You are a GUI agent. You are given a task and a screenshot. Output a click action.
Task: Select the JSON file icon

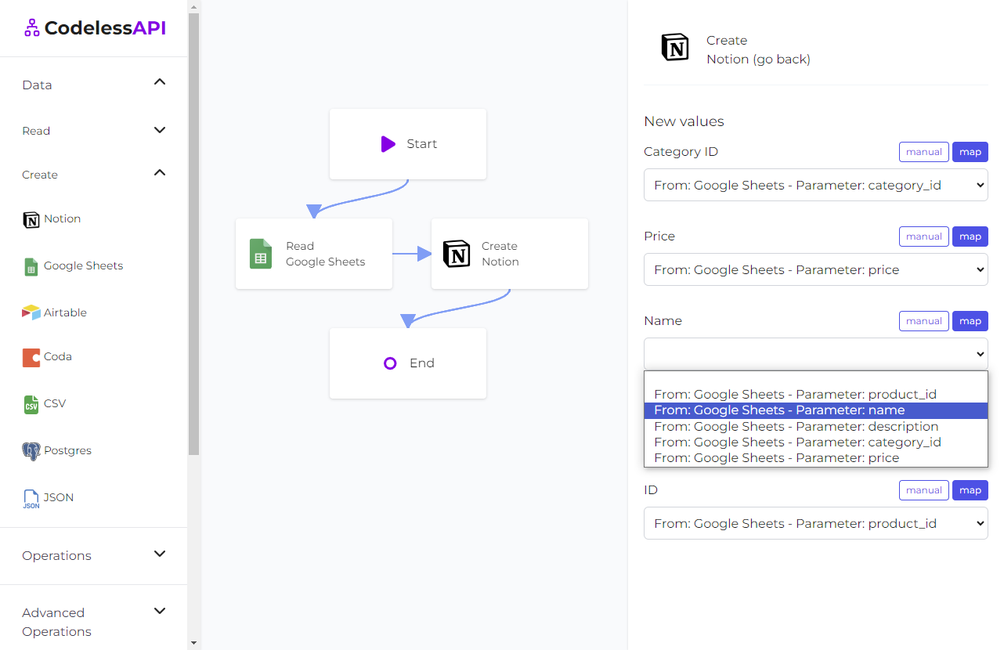[31, 499]
